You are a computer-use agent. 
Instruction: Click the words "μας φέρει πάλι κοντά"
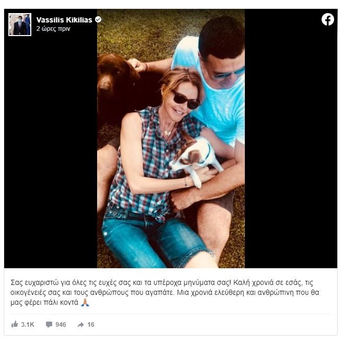pos(44,302)
